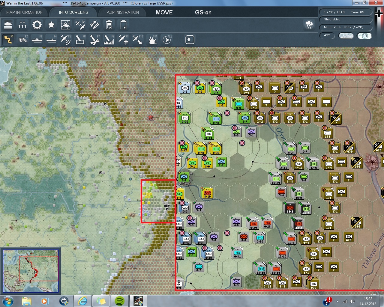This screenshot has height=307, width=384.
Task: Click the War in the East taskbar icon
Action: pos(138,301)
